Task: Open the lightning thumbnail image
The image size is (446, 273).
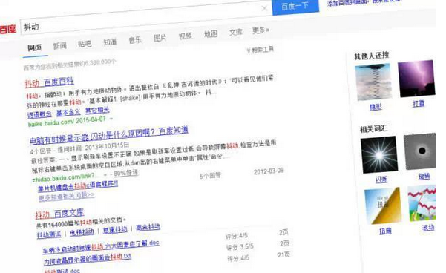Action: tap(416, 79)
